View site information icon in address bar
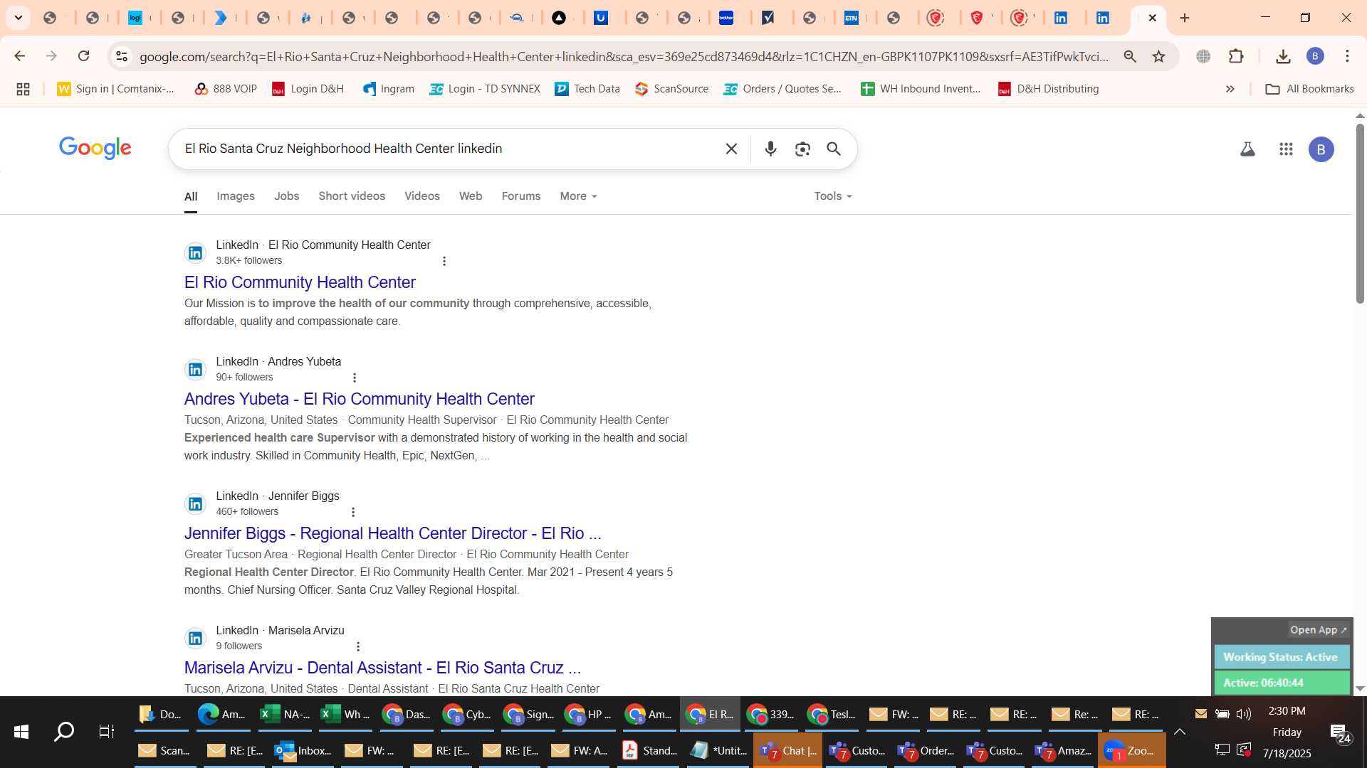 [x=122, y=56]
